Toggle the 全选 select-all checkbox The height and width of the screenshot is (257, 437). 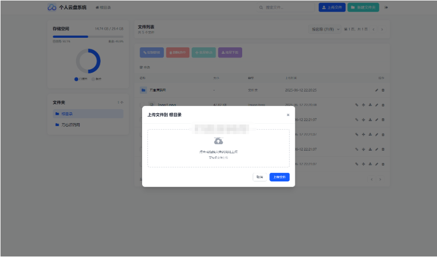click(141, 67)
